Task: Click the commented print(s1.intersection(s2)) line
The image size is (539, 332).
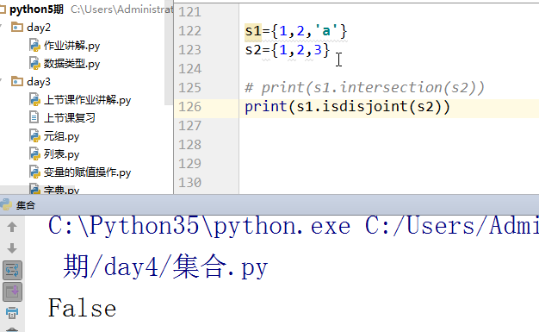Action: [x=364, y=88]
